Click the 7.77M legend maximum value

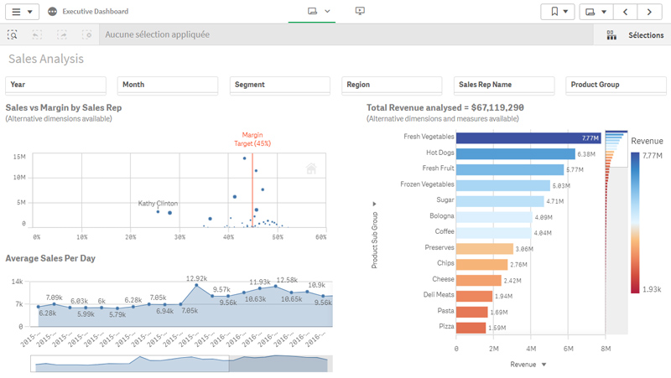click(x=653, y=156)
